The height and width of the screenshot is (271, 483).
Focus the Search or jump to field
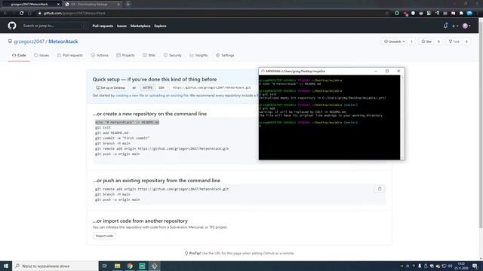click(54, 26)
